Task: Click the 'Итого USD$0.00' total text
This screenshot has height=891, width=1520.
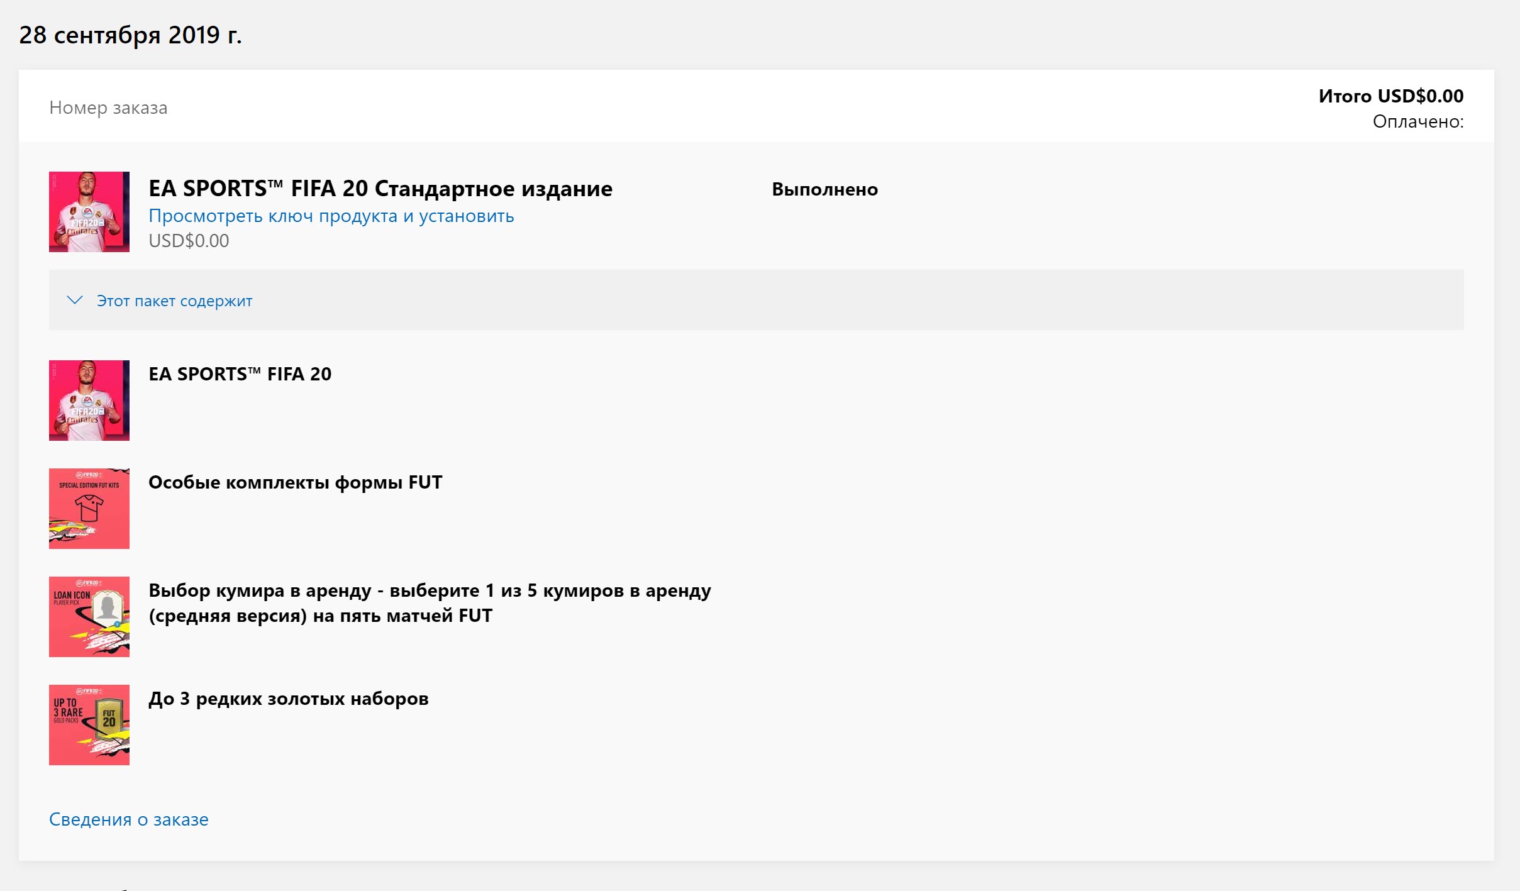Action: 1391,96
